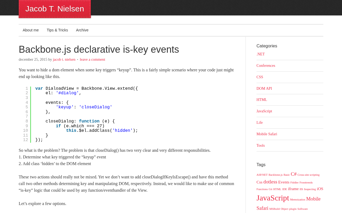Viewport: 342px width, 213px height.
Task: Open the DOM API category
Action: click(264, 89)
